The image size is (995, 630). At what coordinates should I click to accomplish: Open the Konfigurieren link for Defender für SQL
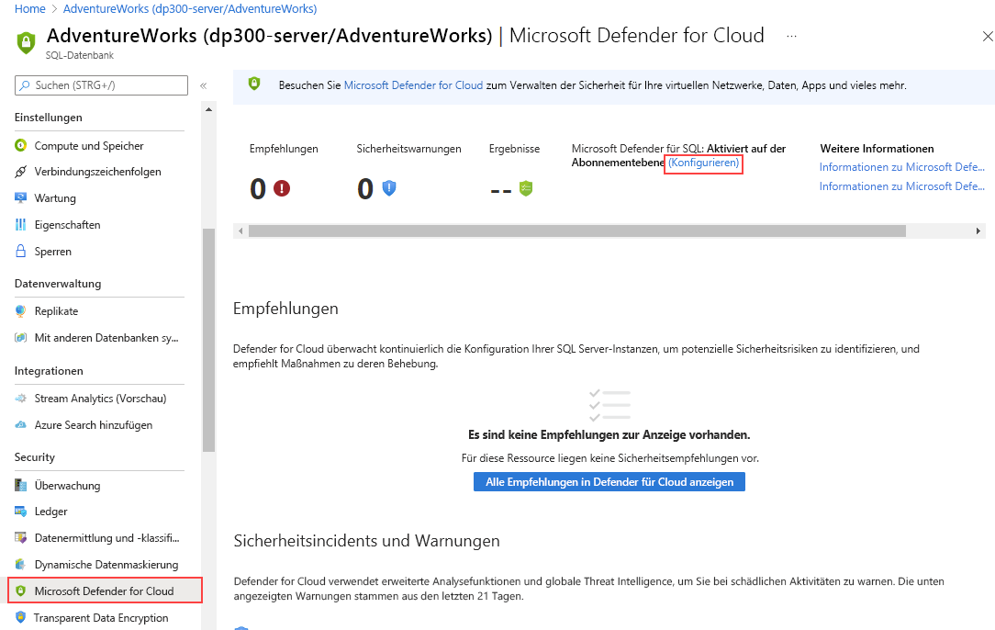pos(703,163)
